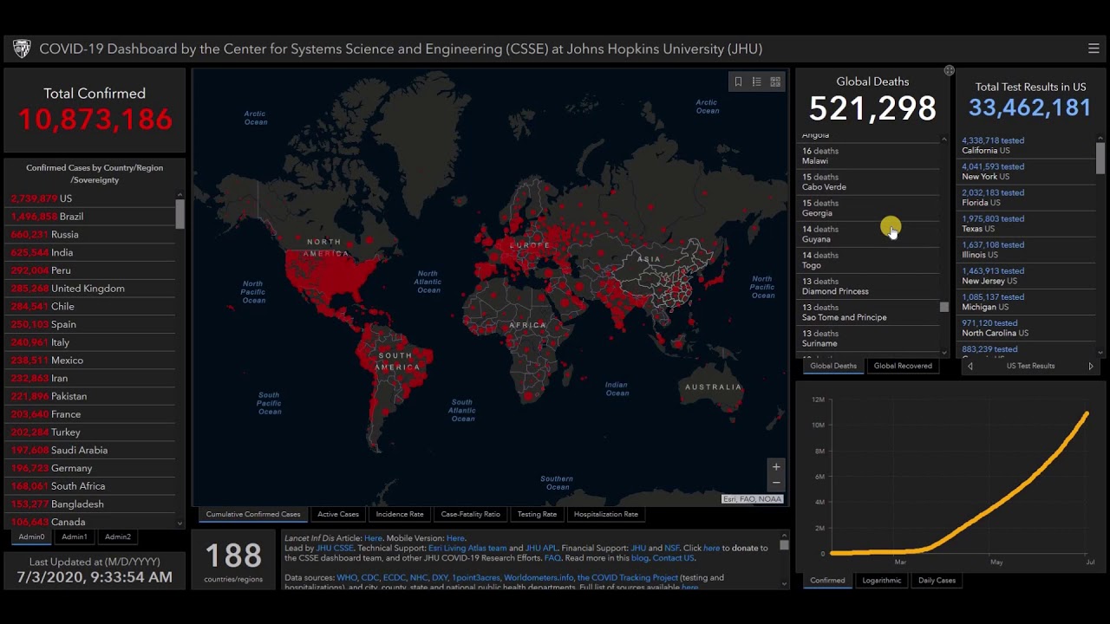Click the Esri, FAO, NOAA attribution
Image resolution: width=1110 pixels, height=624 pixels.
(753, 499)
